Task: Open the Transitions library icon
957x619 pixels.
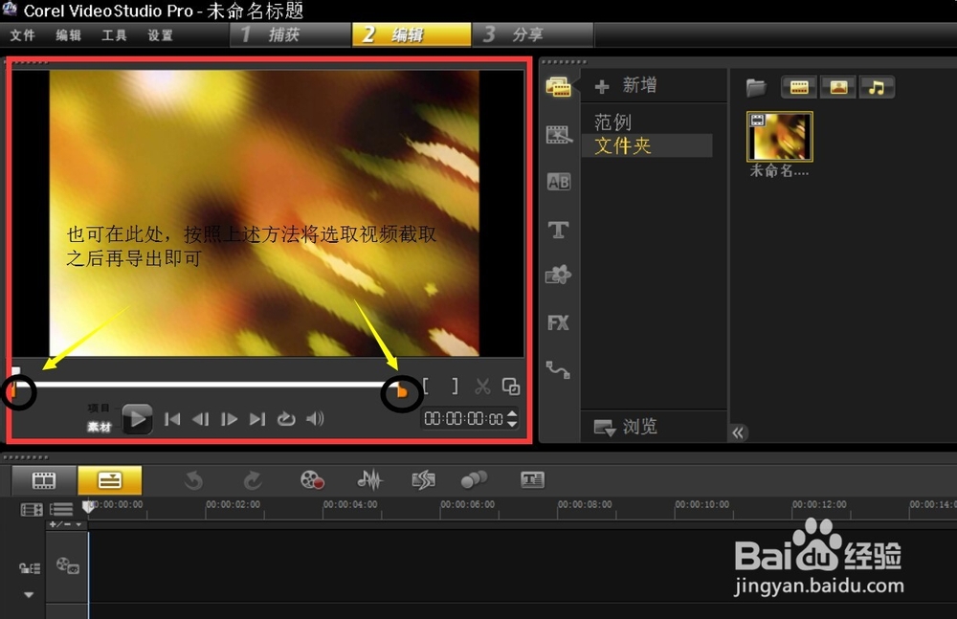Action: [559, 134]
